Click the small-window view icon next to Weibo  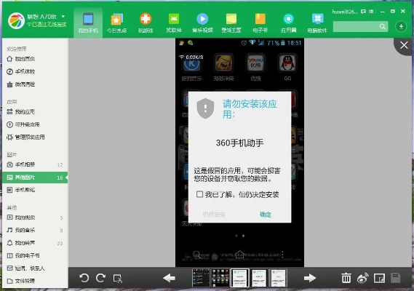click(x=379, y=278)
